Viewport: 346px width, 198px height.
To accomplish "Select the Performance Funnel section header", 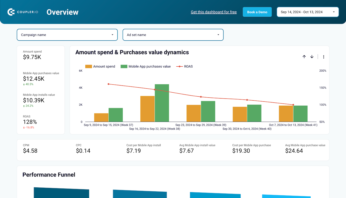I will (49, 175).
